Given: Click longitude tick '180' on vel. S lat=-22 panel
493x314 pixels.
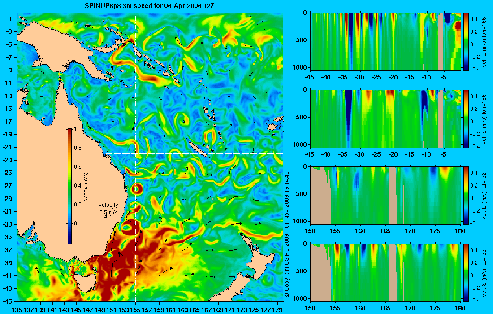Looking at the screenshot, I should (460, 308).
